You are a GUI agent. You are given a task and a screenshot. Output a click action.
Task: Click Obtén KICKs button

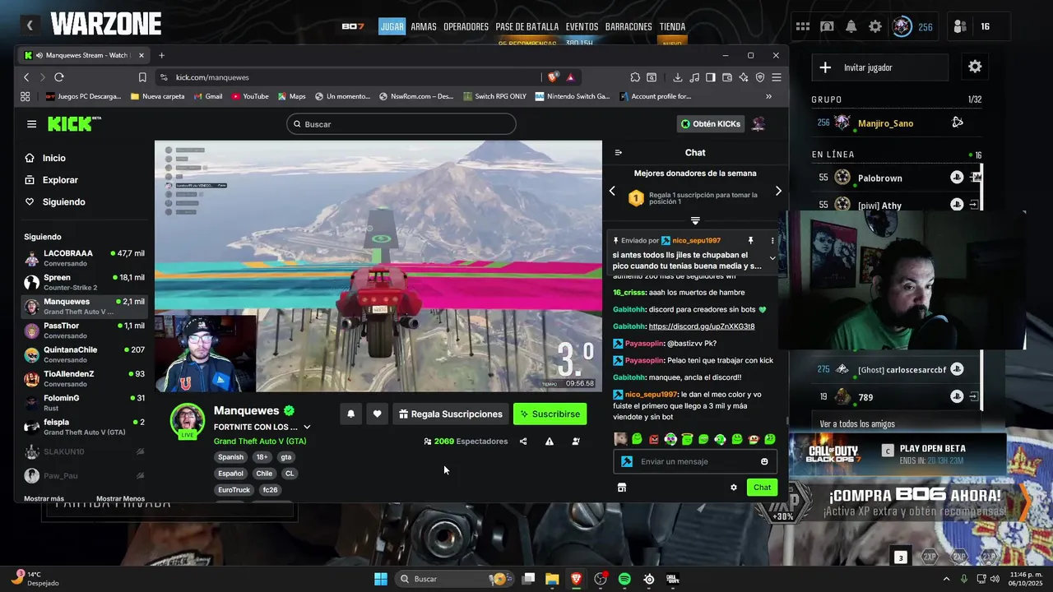click(x=711, y=124)
